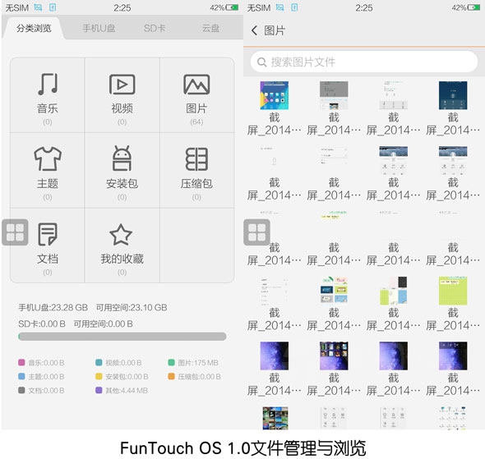The width and height of the screenshot is (485, 459).
Task: Open the 视频 video category icon
Action: [122, 85]
